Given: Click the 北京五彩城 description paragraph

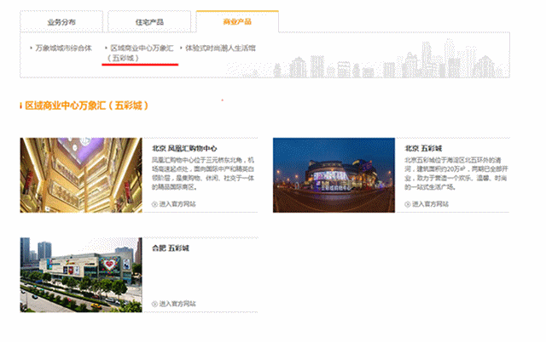Looking at the screenshot, I should tap(456, 174).
